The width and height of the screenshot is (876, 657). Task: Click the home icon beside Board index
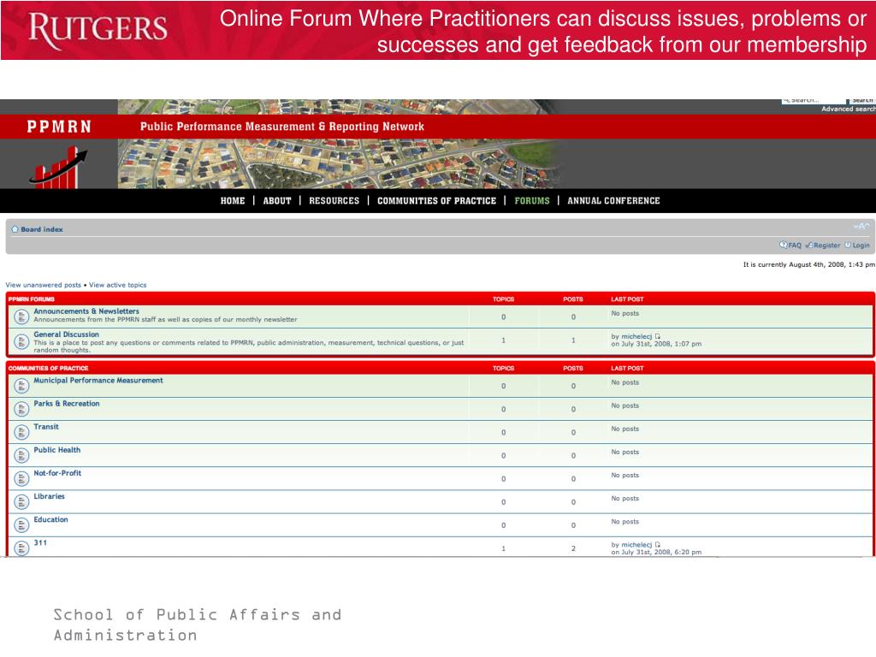(15, 229)
